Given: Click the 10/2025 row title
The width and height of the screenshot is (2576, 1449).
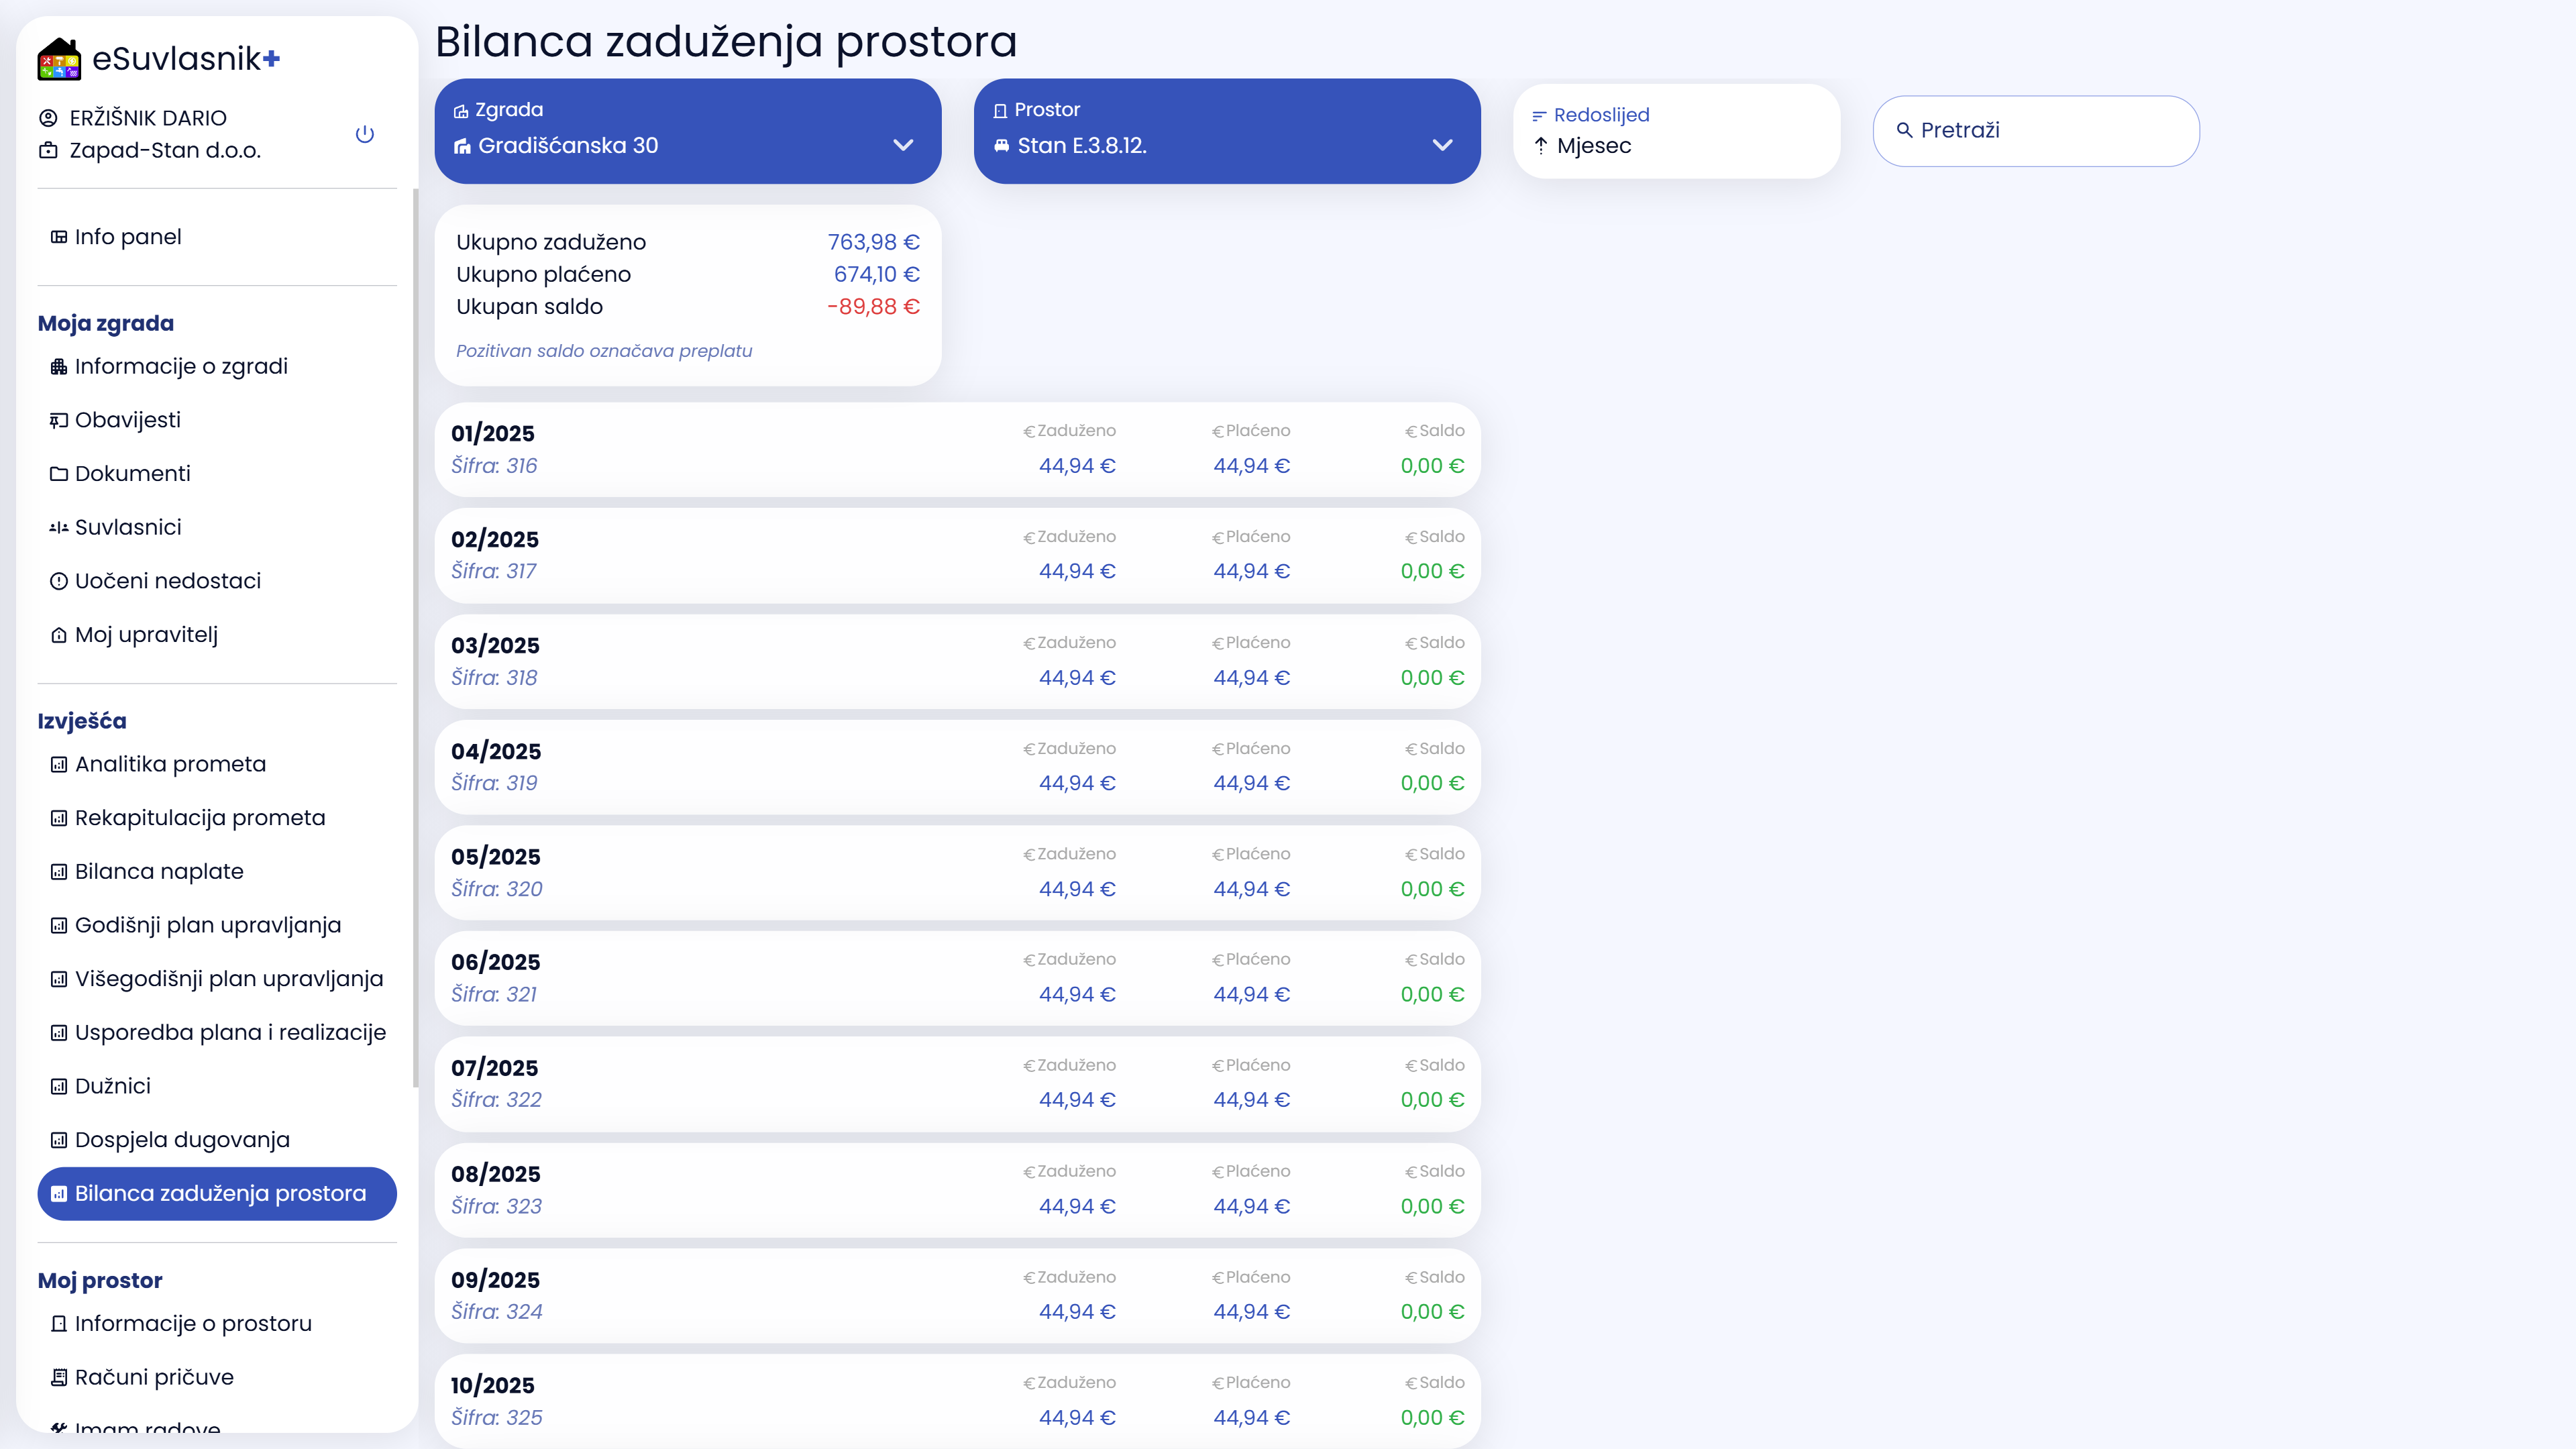Looking at the screenshot, I should point(493,1386).
